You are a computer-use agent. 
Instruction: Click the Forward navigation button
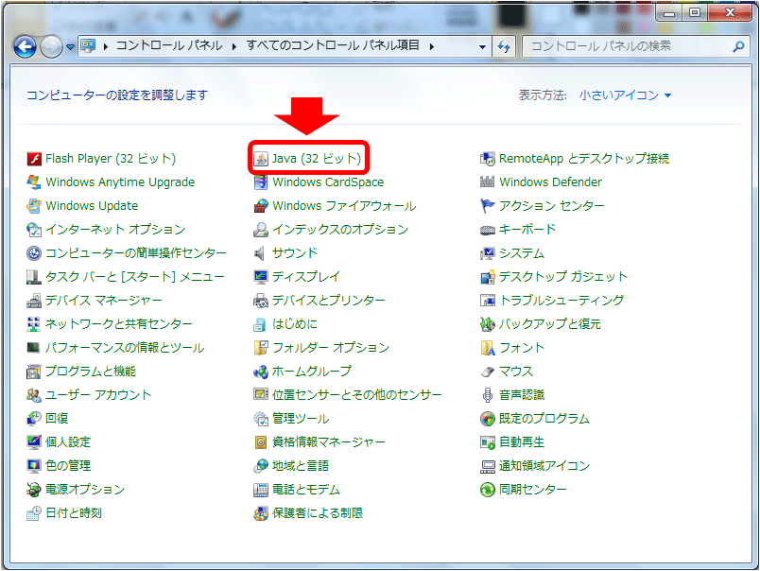tap(51, 47)
